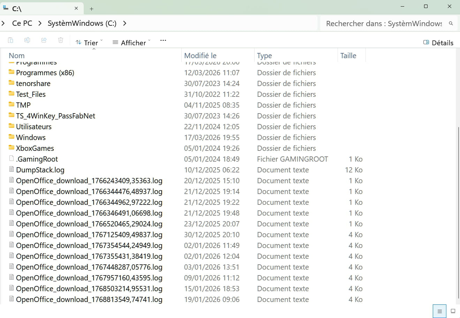This screenshot has height=318, width=460.
Task: Select the XboxGames folder icon
Action: (12, 148)
